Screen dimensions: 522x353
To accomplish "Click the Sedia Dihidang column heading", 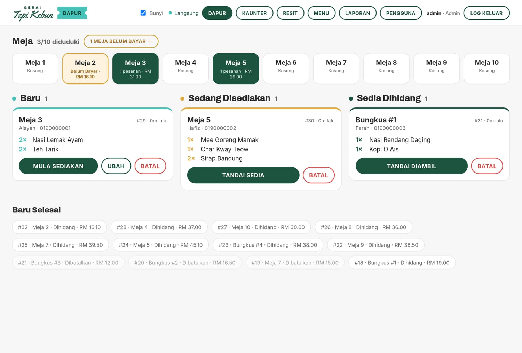I will tap(389, 98).
